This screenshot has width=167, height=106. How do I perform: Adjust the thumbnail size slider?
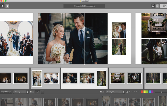162,92
